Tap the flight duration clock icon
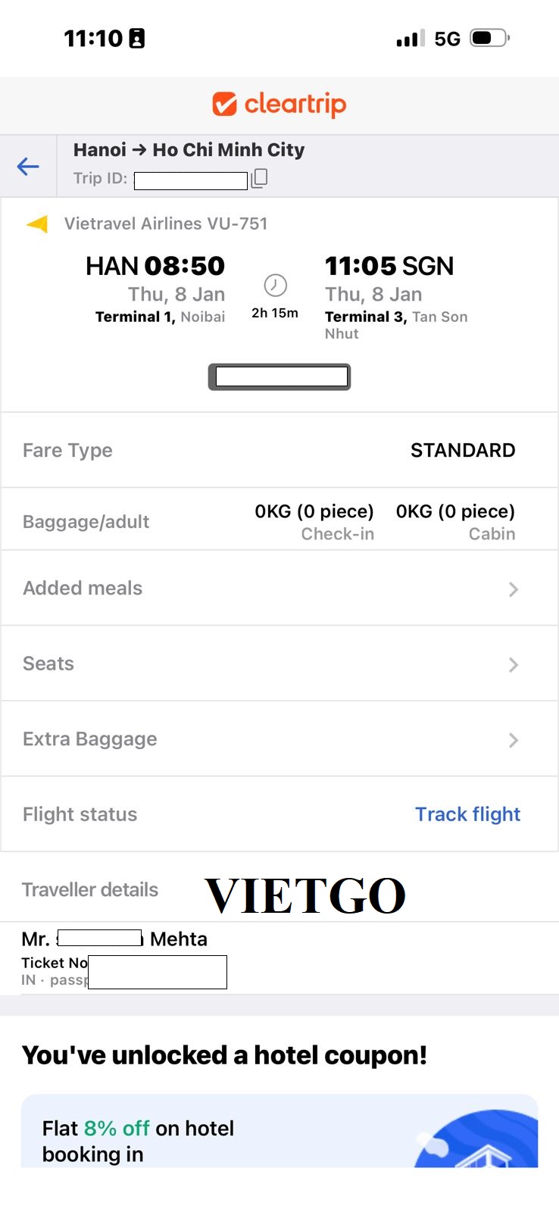 coord(275,286)
